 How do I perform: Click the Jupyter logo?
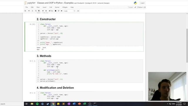tap(30, 3)
